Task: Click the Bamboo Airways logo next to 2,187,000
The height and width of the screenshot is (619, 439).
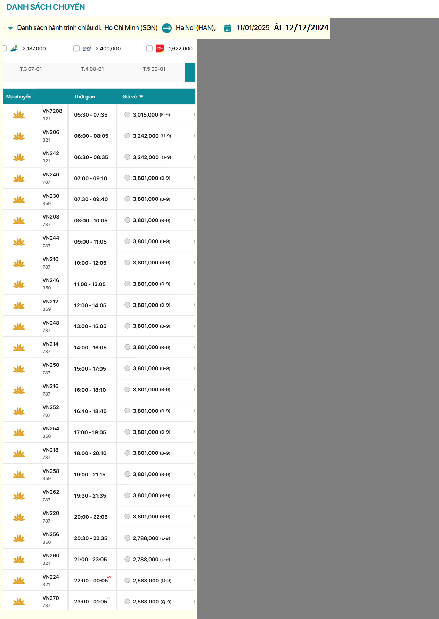Action: pyautogui.click(x=14, y=49)
